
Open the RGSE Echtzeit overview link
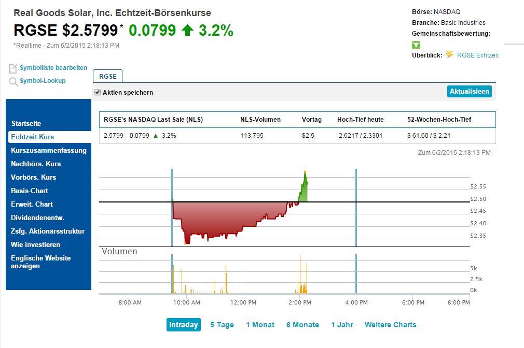(477, 55)
